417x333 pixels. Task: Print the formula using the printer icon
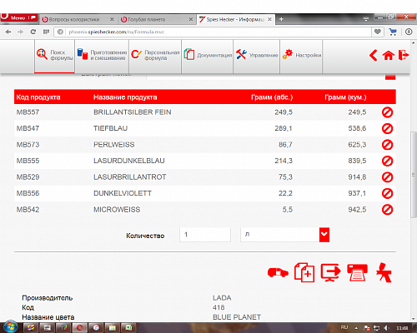[x=357, y=272]
